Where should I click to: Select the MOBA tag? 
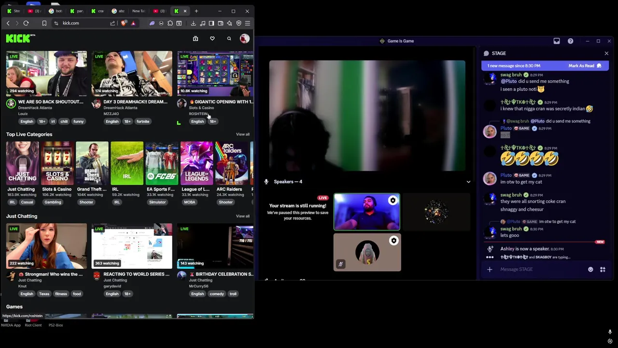point(189,202)
